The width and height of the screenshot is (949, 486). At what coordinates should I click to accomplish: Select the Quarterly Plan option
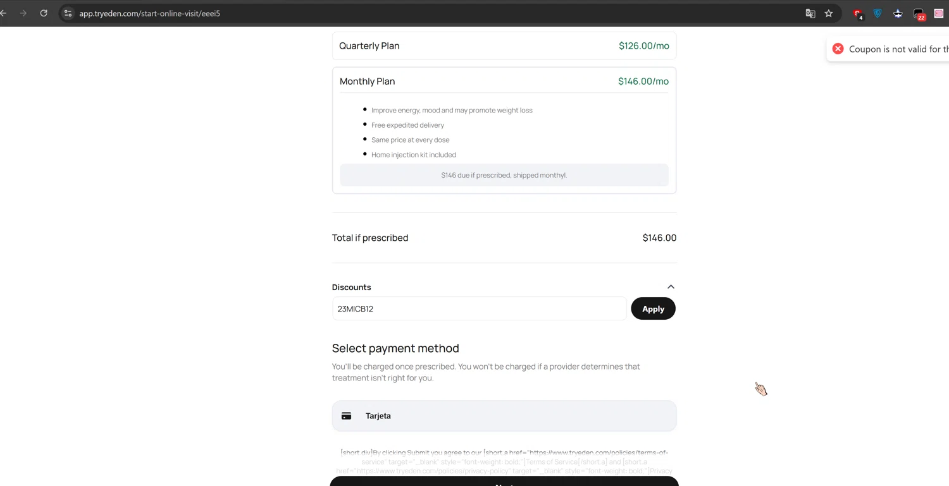pyautogui.click(x=504, y=46)
